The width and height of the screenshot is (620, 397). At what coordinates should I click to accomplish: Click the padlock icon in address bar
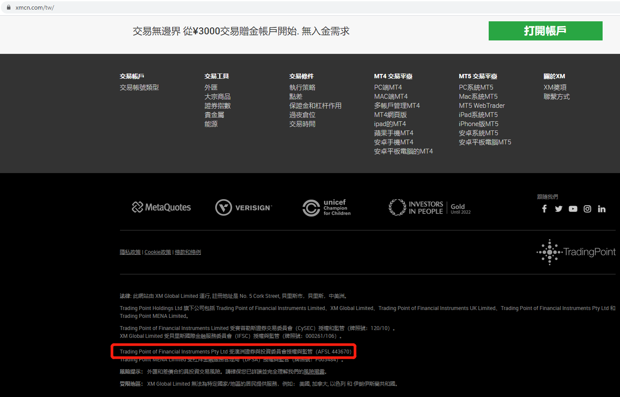(x=8, y=7)
